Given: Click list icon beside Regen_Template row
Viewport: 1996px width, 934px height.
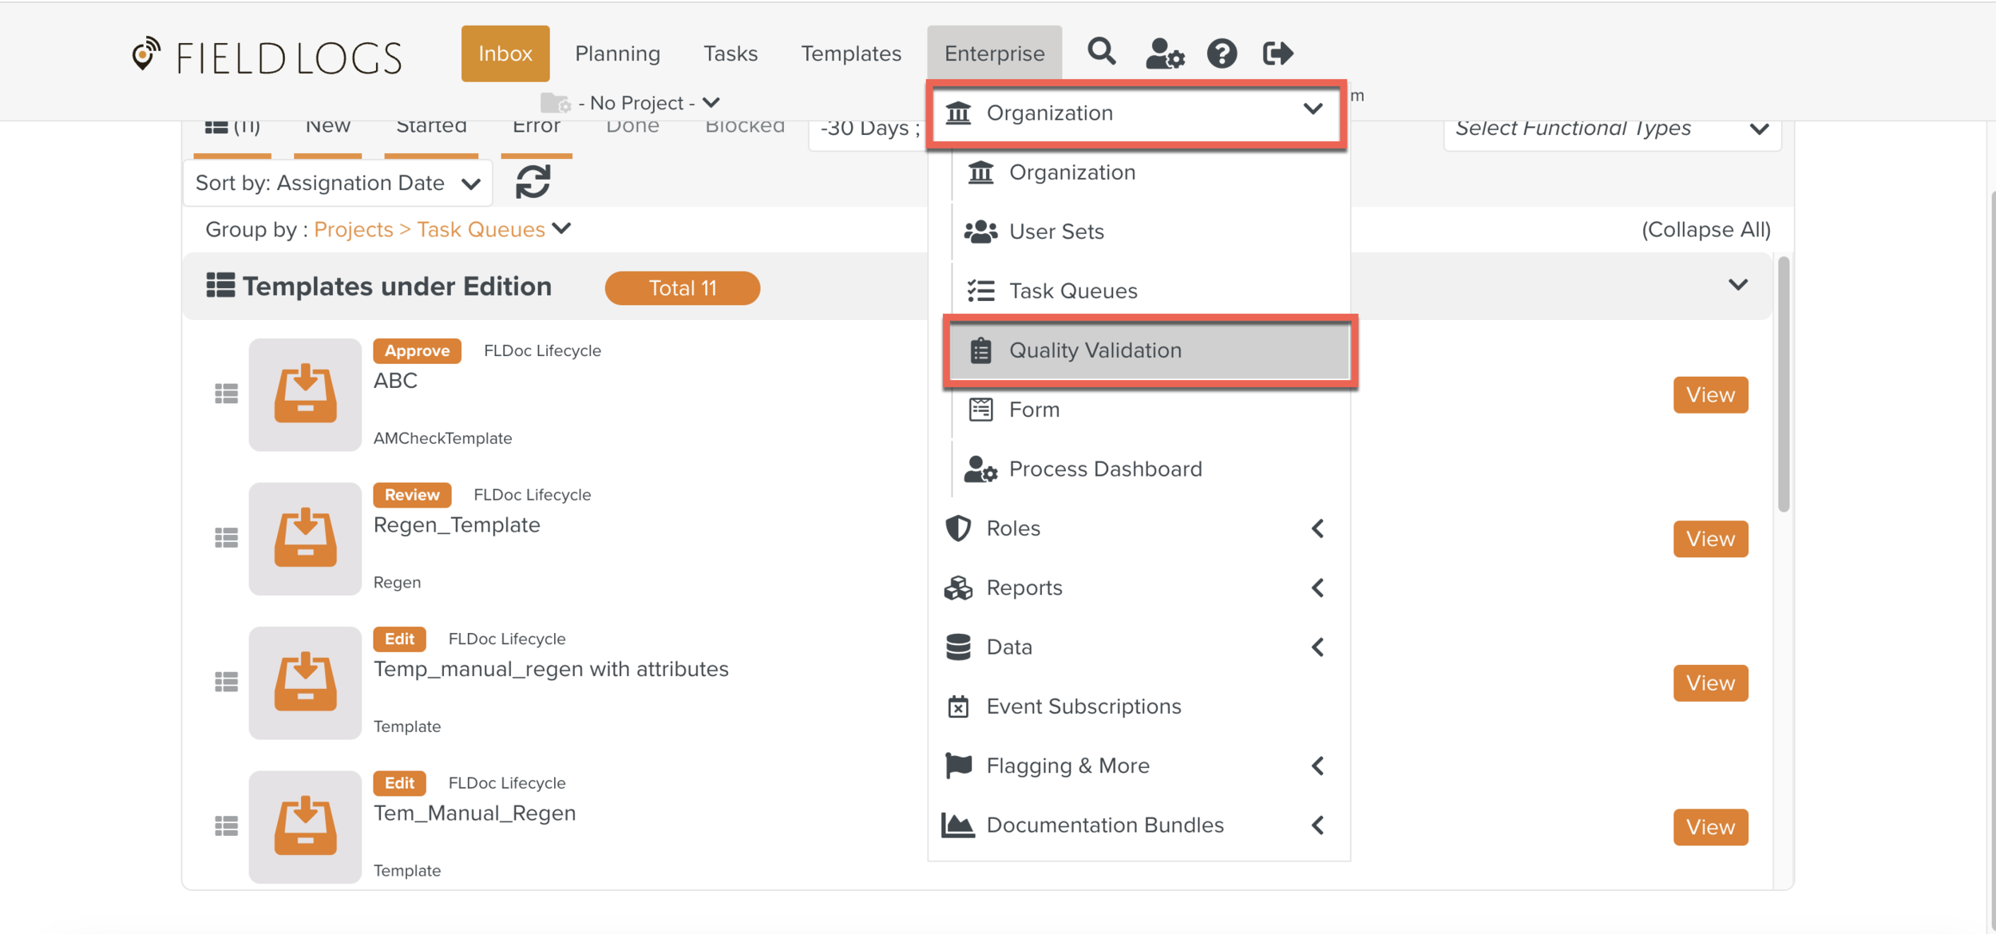Looking at the screenshot, I should coord(226,538).
